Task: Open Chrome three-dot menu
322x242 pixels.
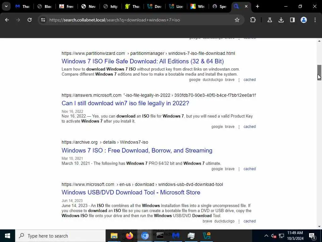Action: [315, 20]
